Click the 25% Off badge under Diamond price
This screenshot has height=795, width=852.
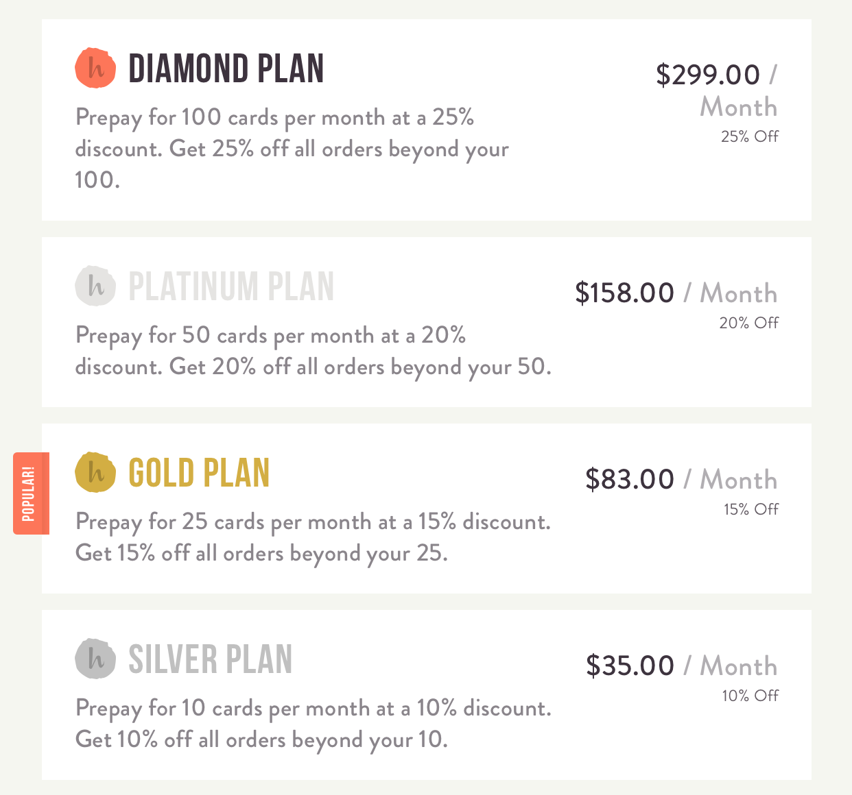tap(749, 136)
